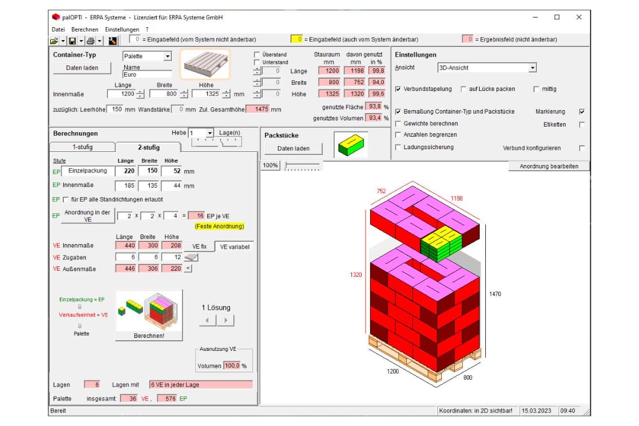Click the Einzelpackung Höhe 52 field

172,171
